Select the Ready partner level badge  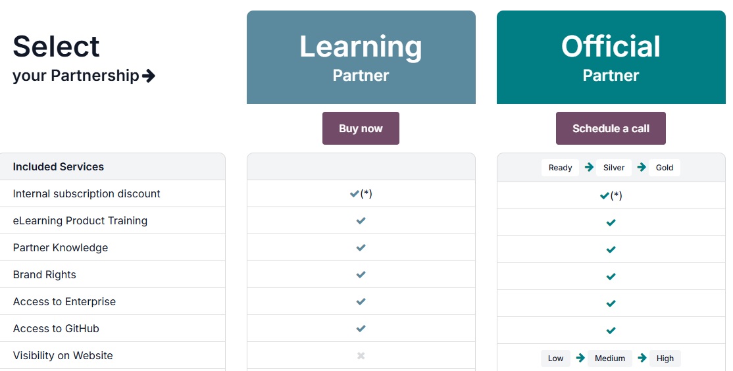click(x=560, y=168)
